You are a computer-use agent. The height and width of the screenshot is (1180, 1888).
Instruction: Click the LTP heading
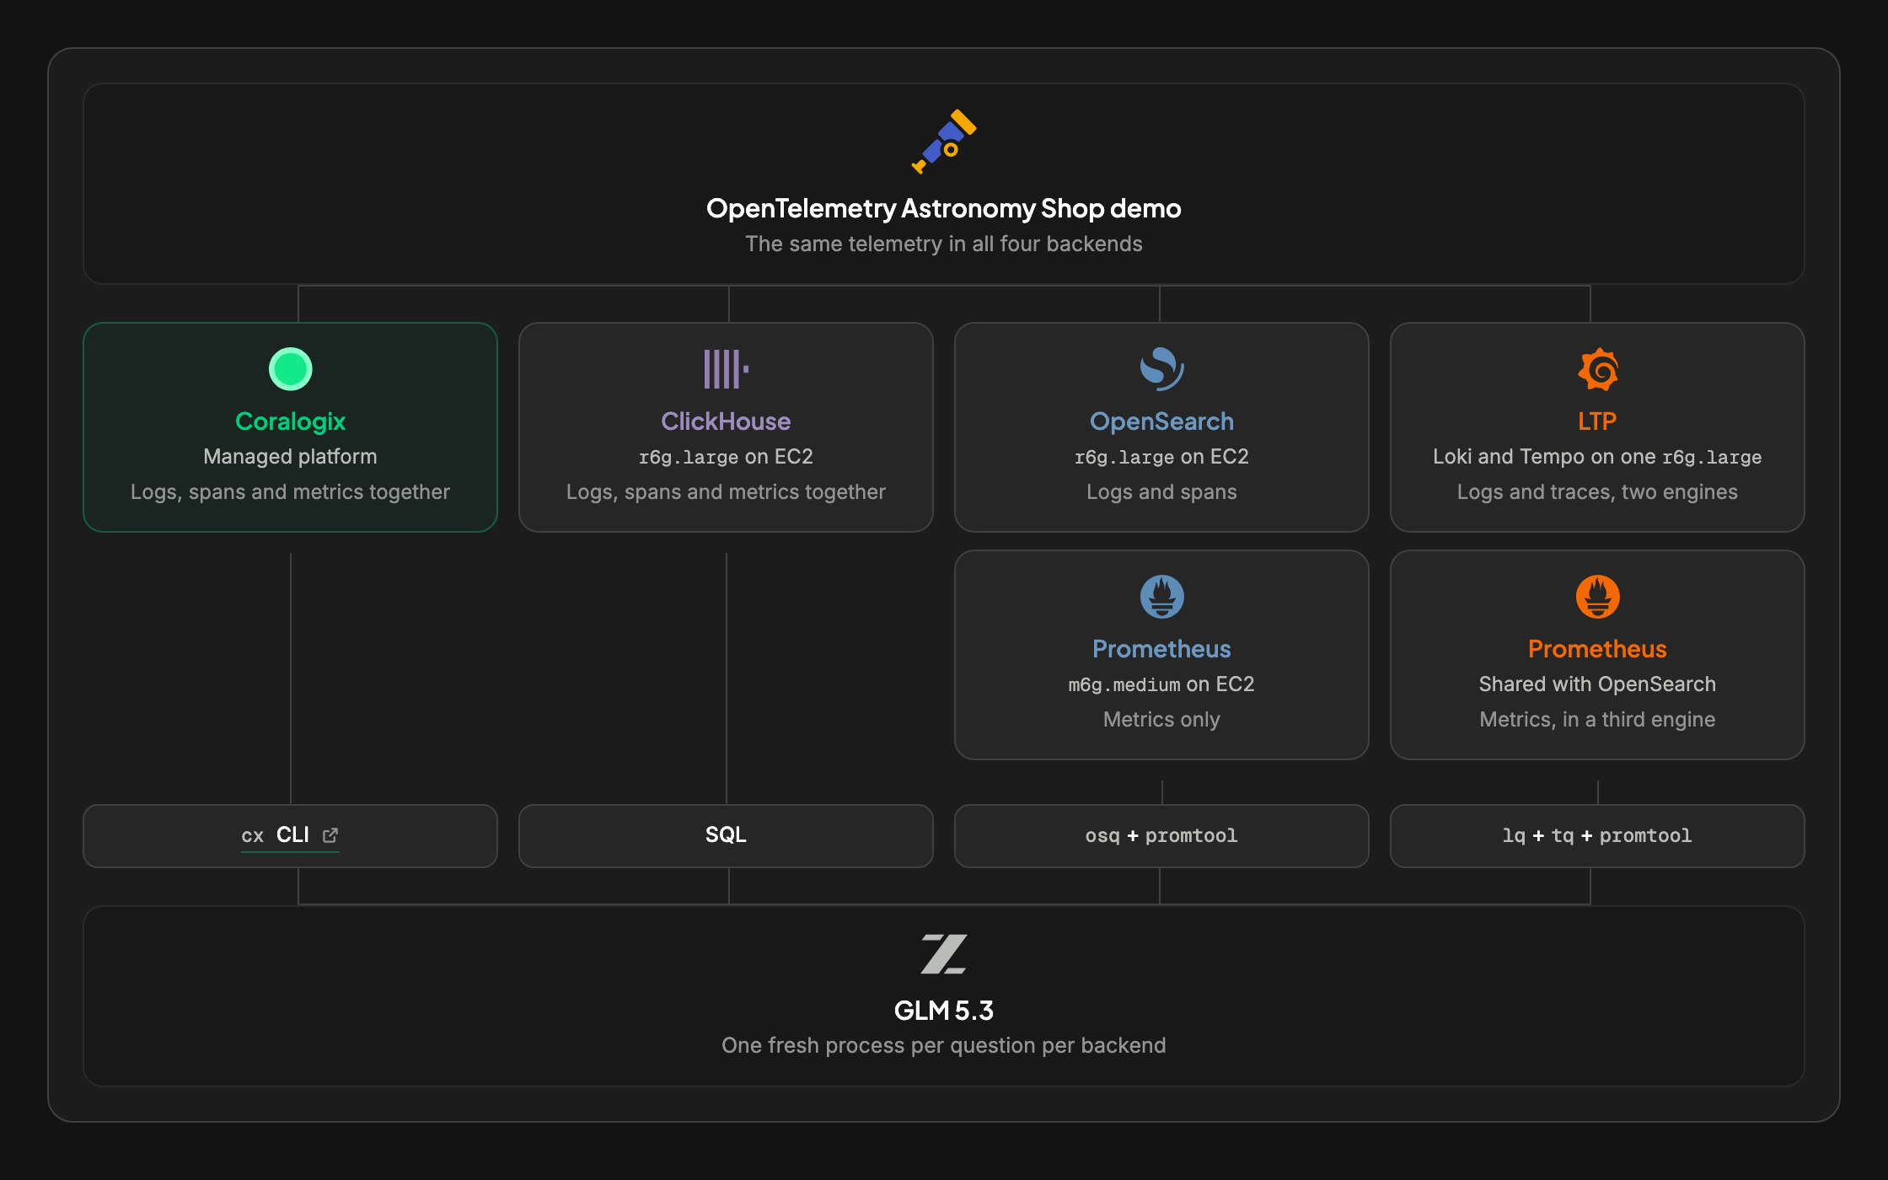tap(1597, 421)
